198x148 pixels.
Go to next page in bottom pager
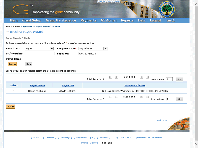click(x=142, y=97)
